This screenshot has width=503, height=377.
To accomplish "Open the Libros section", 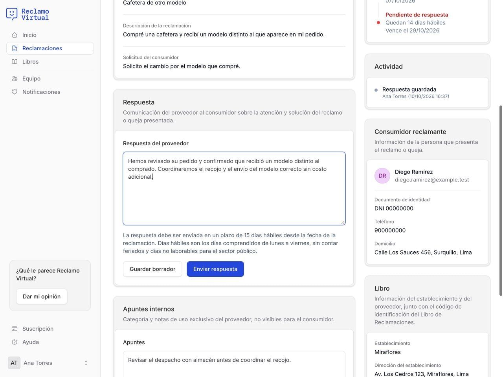I will [x=50, y=62].
